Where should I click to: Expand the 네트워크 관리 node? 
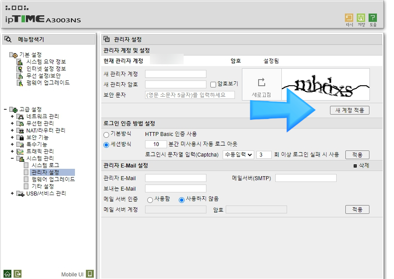[12, 116]
